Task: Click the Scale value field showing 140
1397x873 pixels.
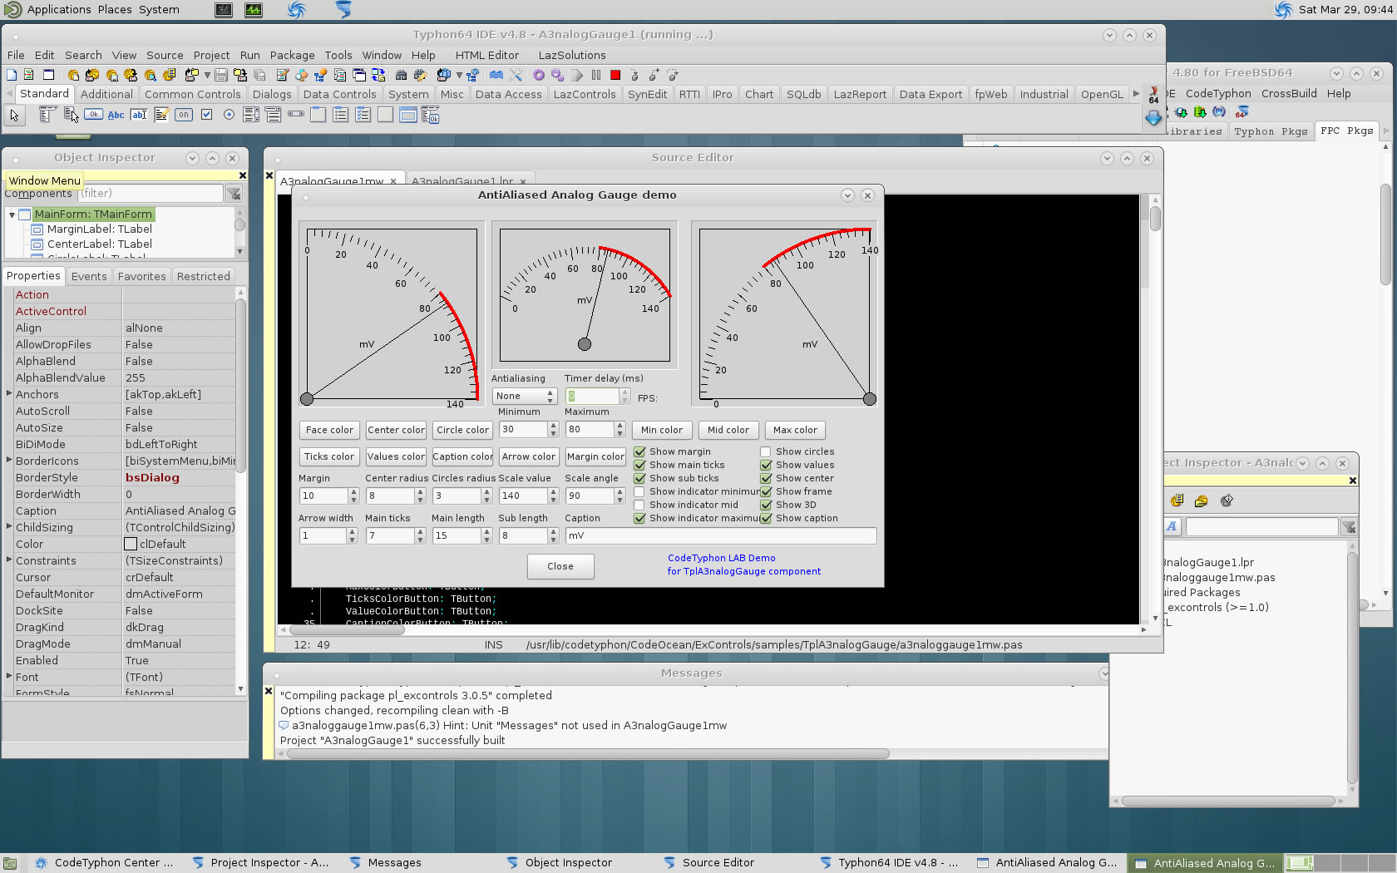Action: [522, 496]
